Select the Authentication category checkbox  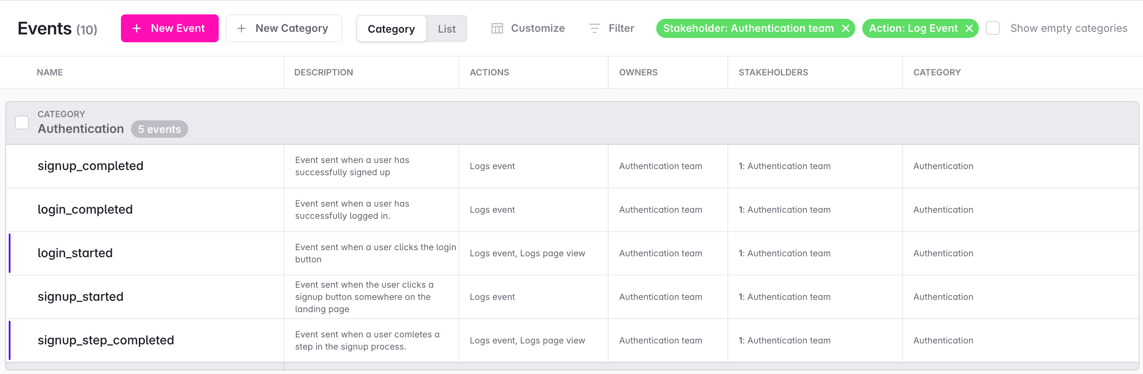coord(22,122)
